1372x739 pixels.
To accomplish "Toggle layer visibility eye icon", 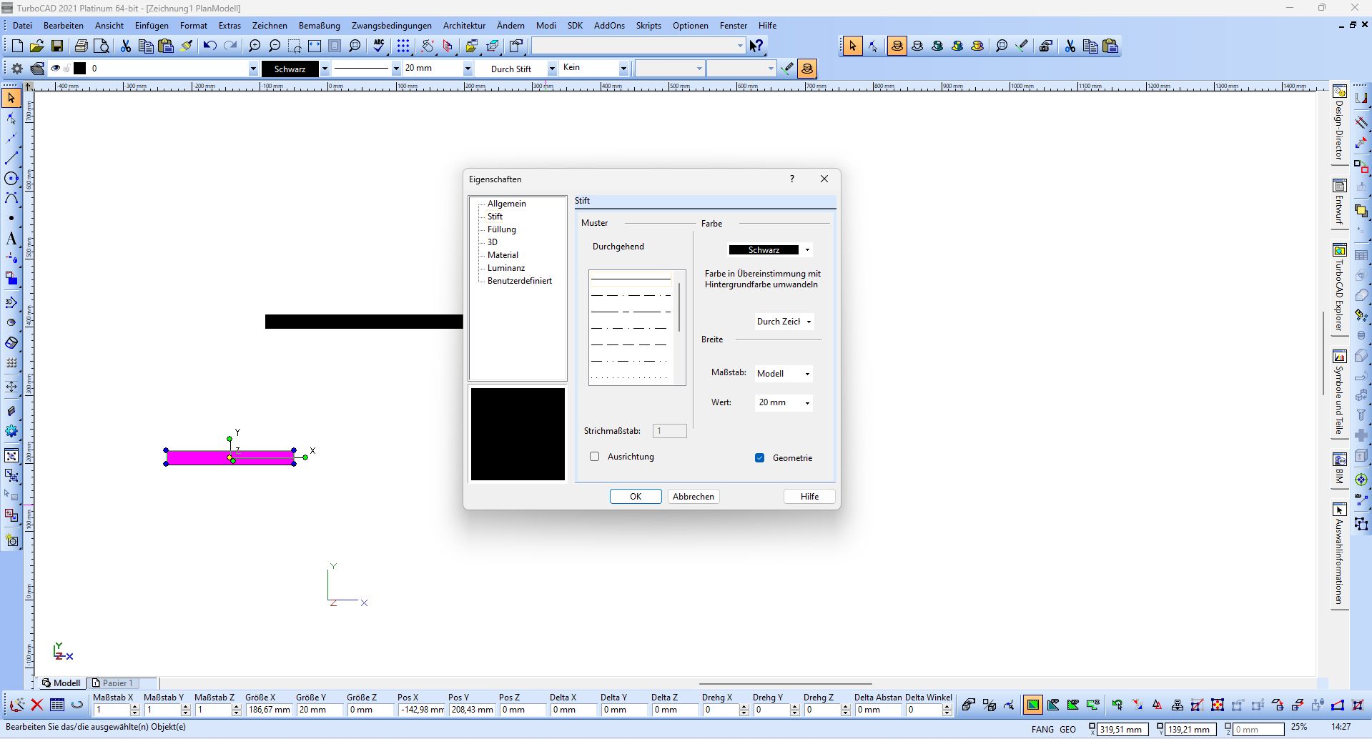I will [x=55, y=69].
